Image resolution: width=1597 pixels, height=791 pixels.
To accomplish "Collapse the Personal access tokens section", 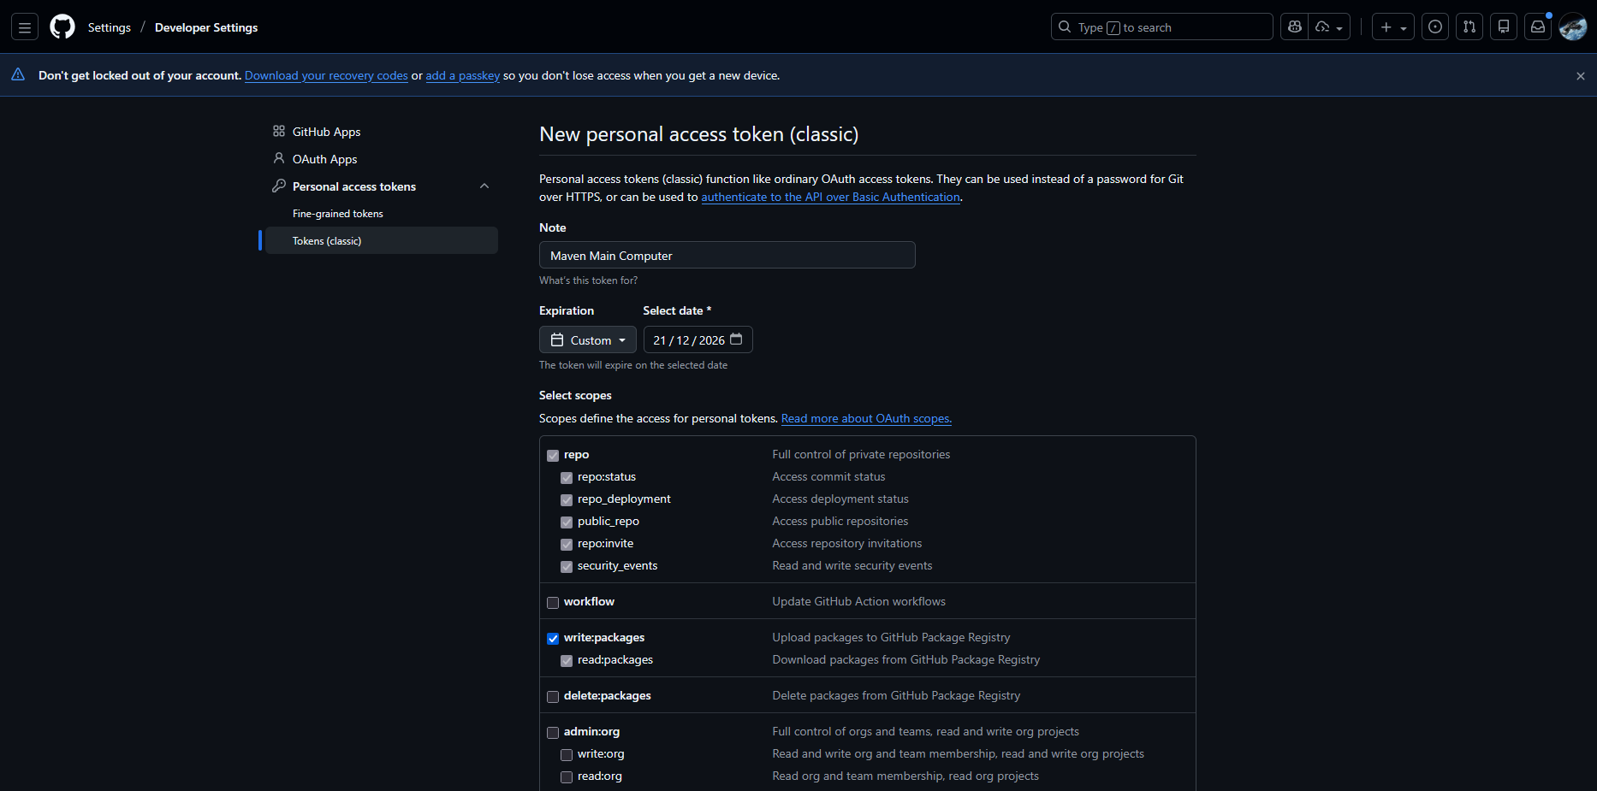I will [484, 186].
